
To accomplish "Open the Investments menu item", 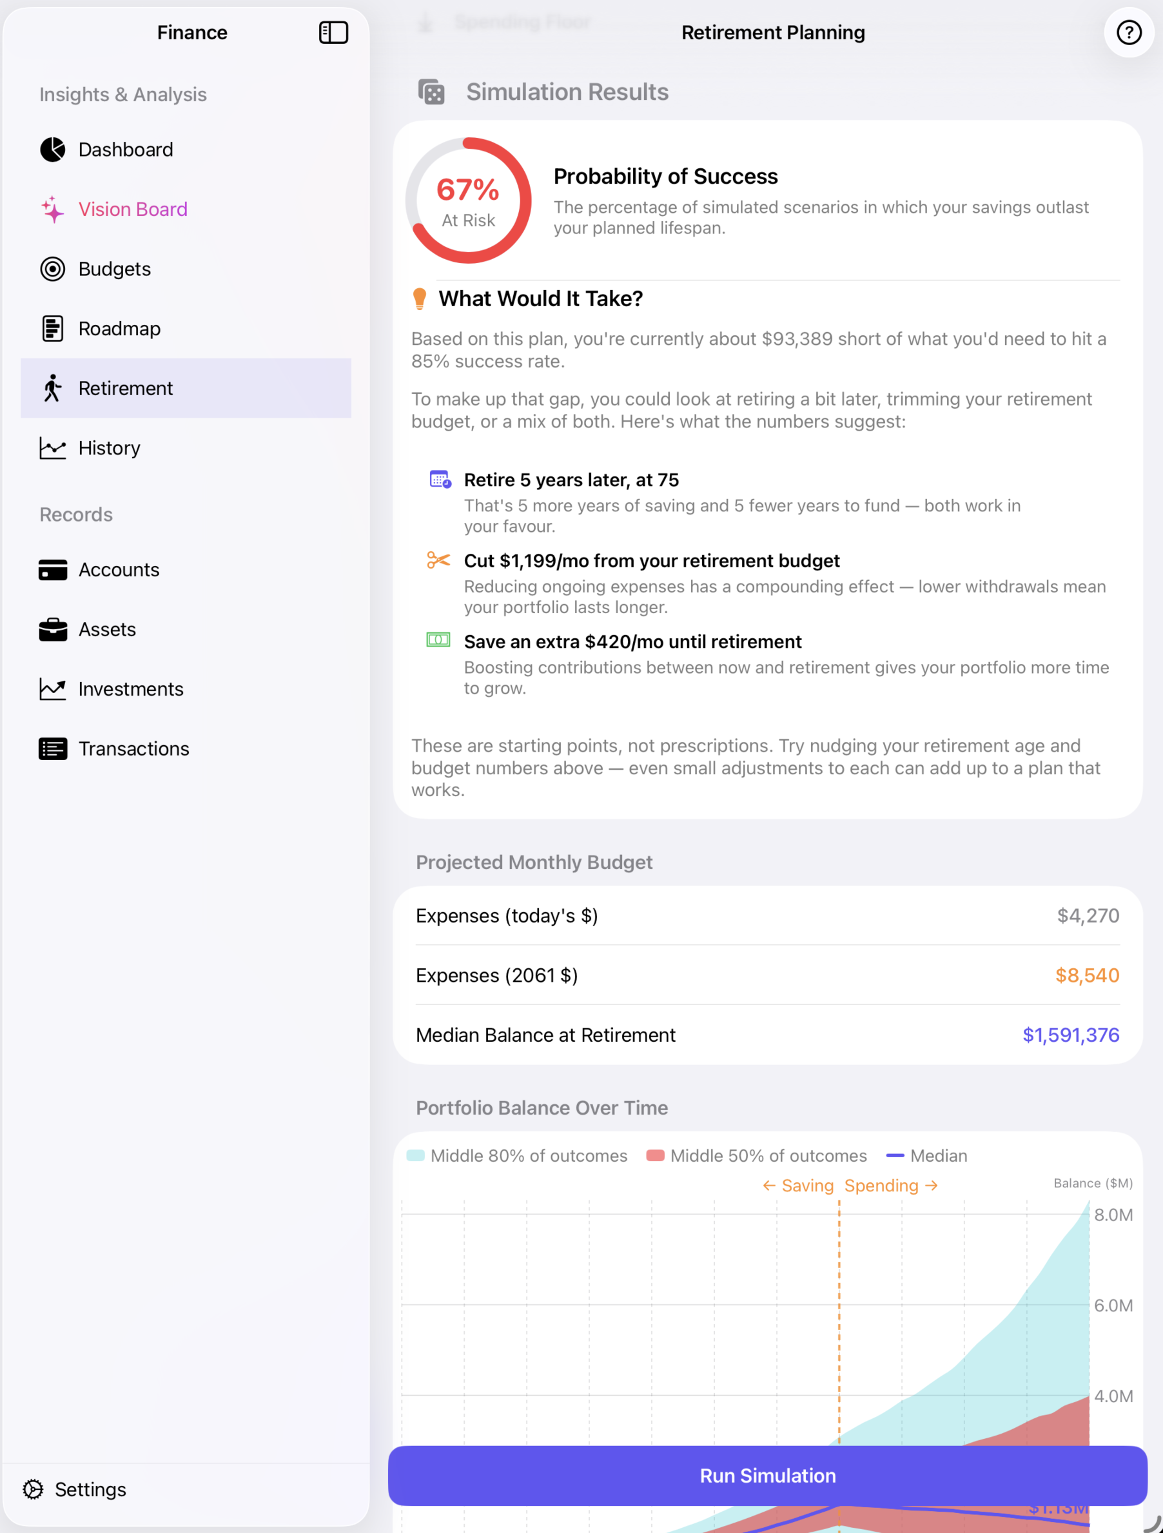I will tap(186, 689).
